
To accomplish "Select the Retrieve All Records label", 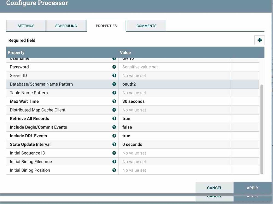I will coord(30,118).
